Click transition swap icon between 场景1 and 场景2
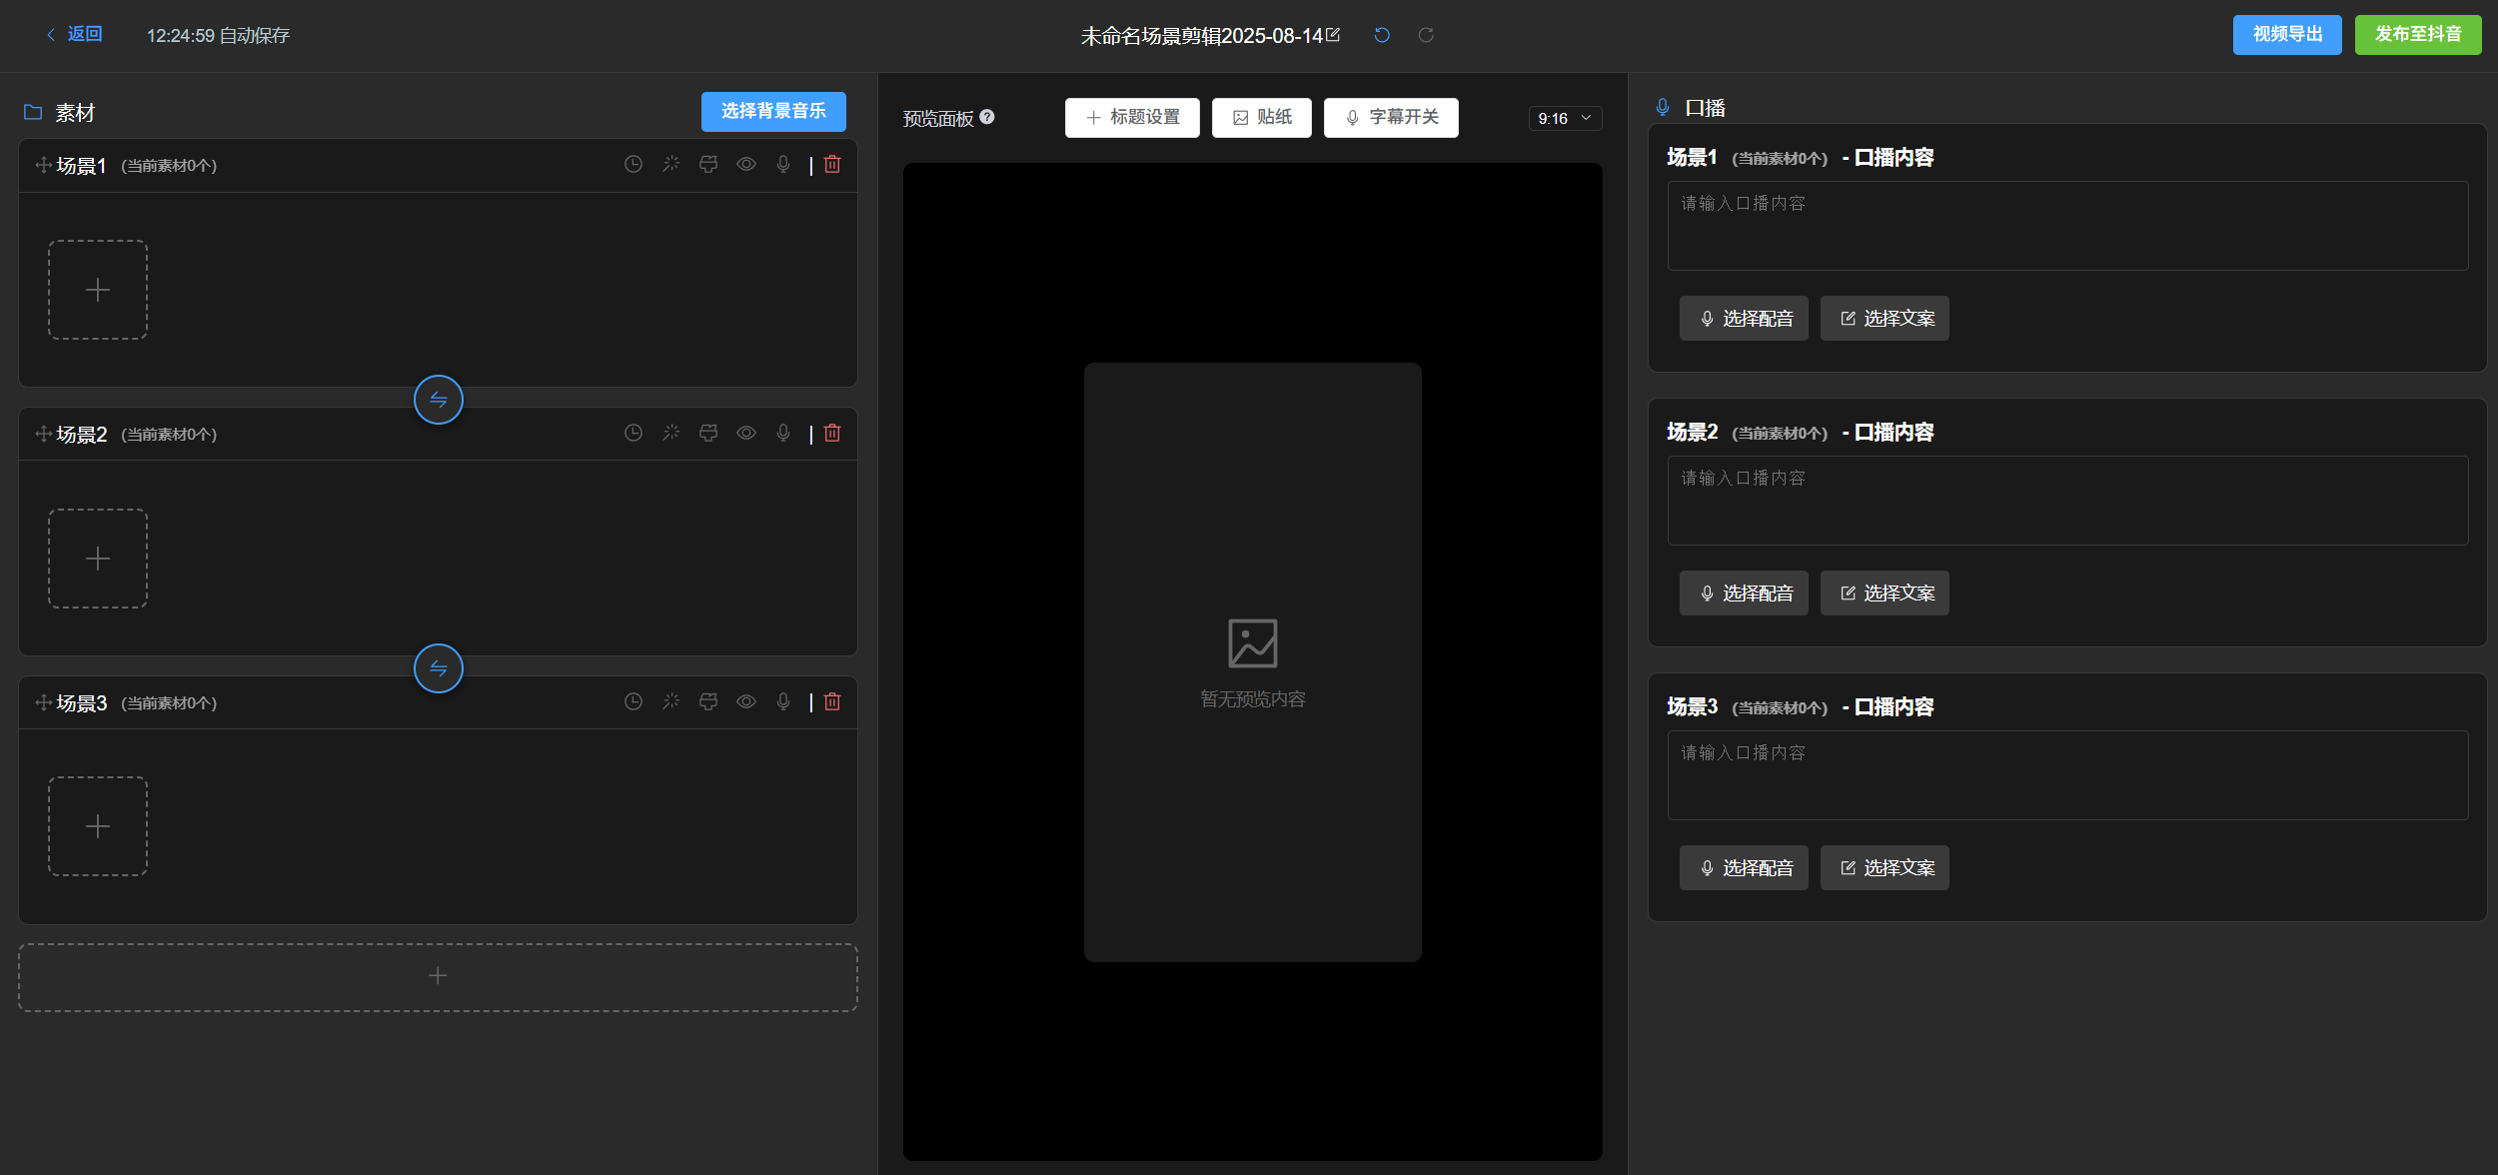The width and height of the screenshot is (2498, 1175). 439,400
